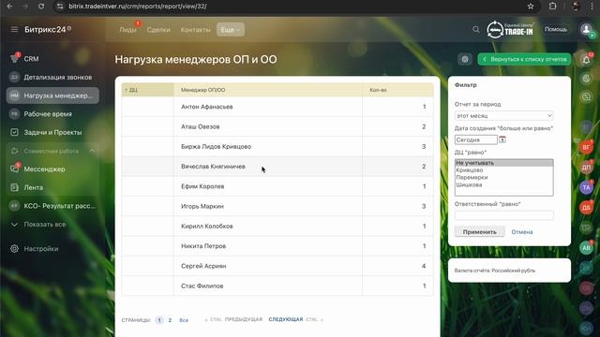Click the Применить button
This screenshot has width=600, height=337.
(479, 232)
